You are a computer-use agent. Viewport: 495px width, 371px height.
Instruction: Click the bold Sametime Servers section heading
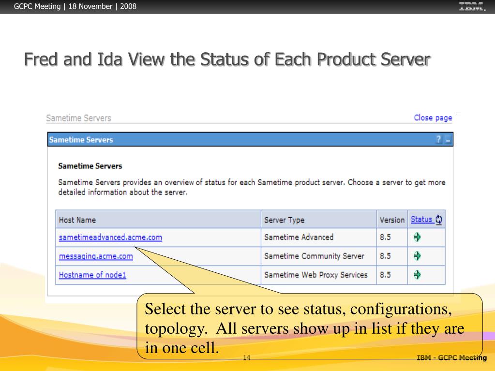coord(90,166)
